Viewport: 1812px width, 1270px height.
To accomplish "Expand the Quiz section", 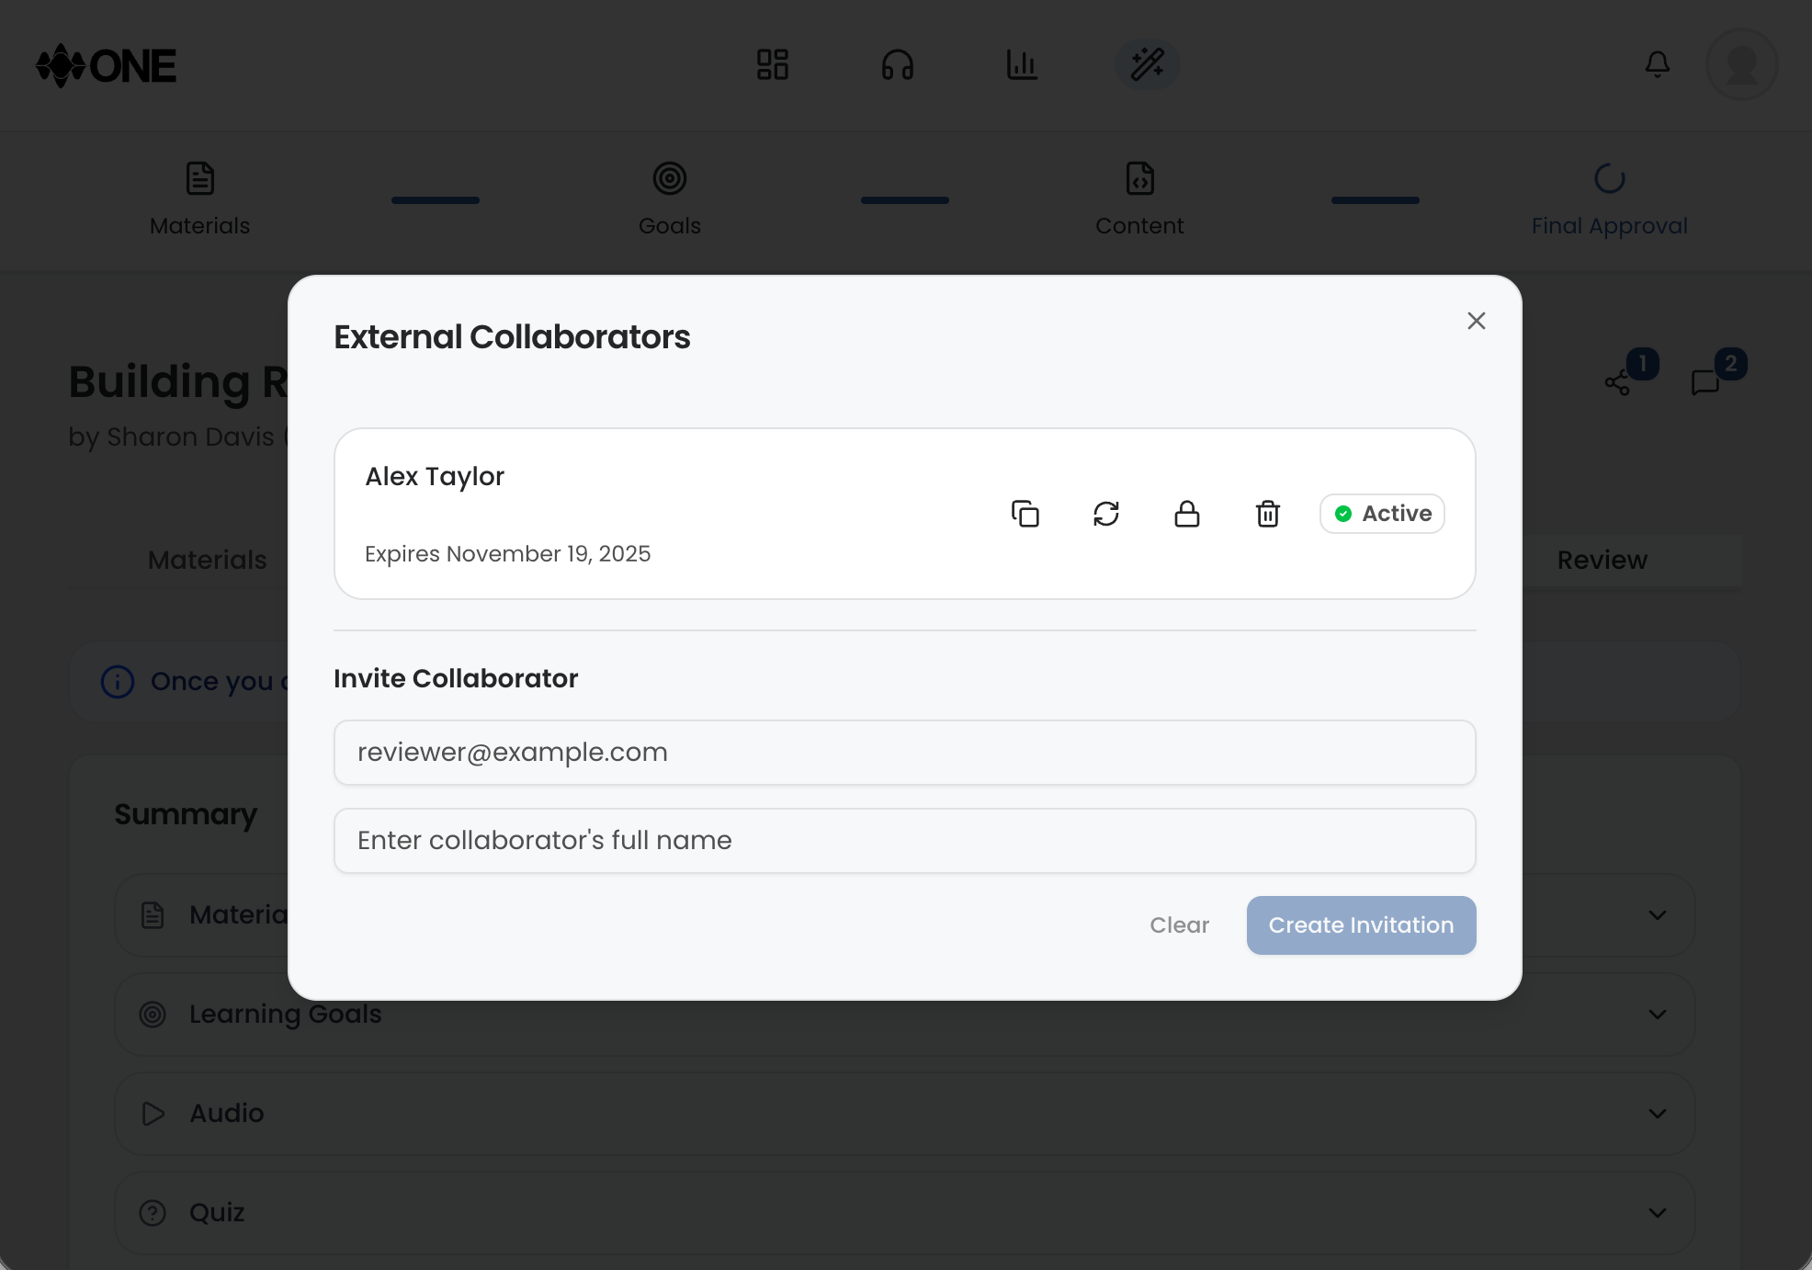I will [1658, 1213].
